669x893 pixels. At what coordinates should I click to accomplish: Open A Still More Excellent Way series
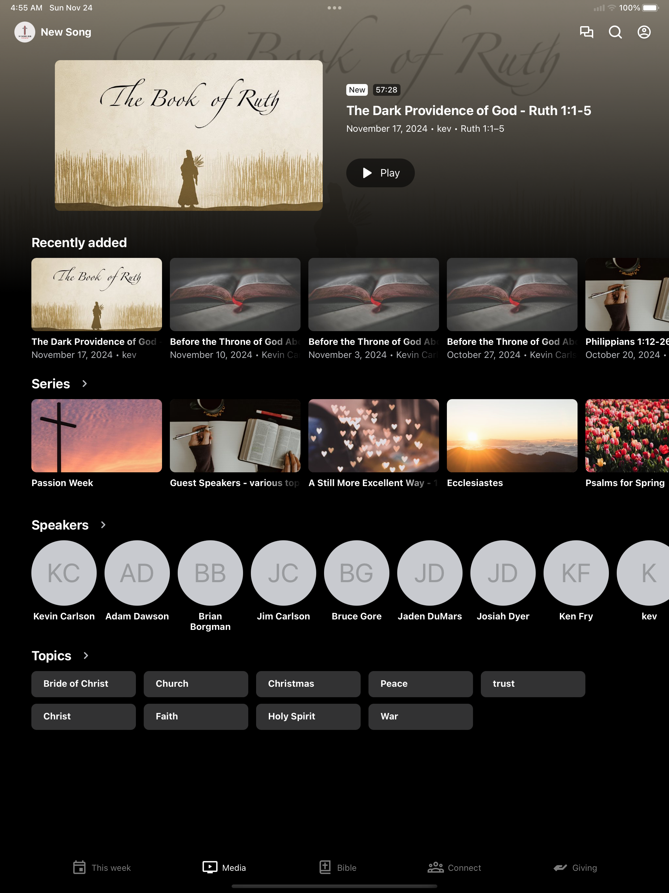coord(374,436)
